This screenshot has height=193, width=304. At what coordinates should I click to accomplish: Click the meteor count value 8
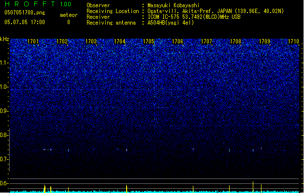coord(69,22)
